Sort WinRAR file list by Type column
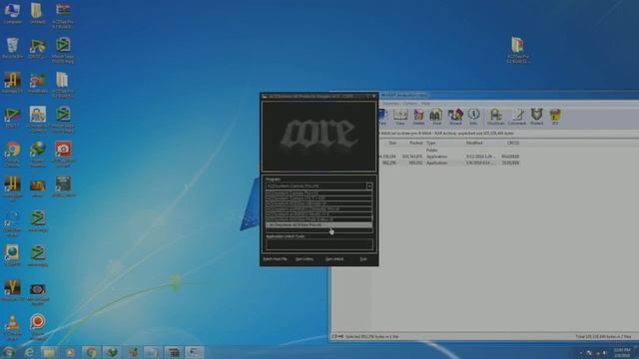The image size is (639, 359). (430, 143)
